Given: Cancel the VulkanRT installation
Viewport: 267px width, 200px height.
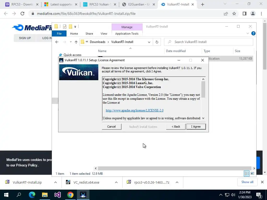Looking at the screenshot, I should [x=112, y=127].
